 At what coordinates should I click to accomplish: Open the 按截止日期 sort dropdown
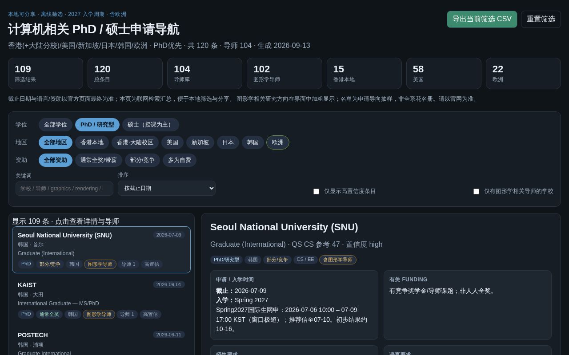167,188
